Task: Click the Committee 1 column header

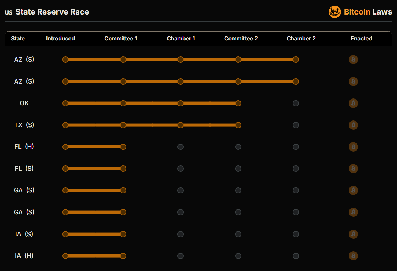Action: point(121,39)
